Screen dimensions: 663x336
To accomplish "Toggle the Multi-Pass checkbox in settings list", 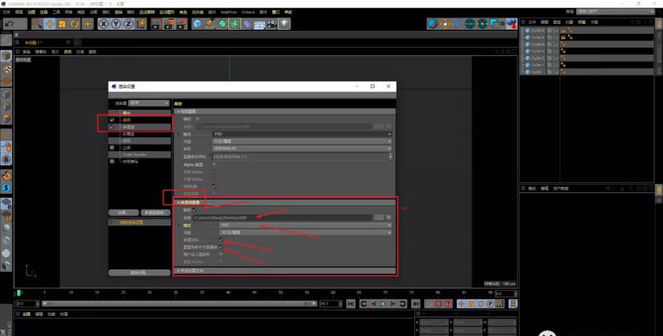I will (112, 127).
